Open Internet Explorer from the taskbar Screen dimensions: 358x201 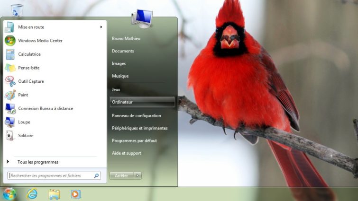pyautogui.click(x=32, y=194)
